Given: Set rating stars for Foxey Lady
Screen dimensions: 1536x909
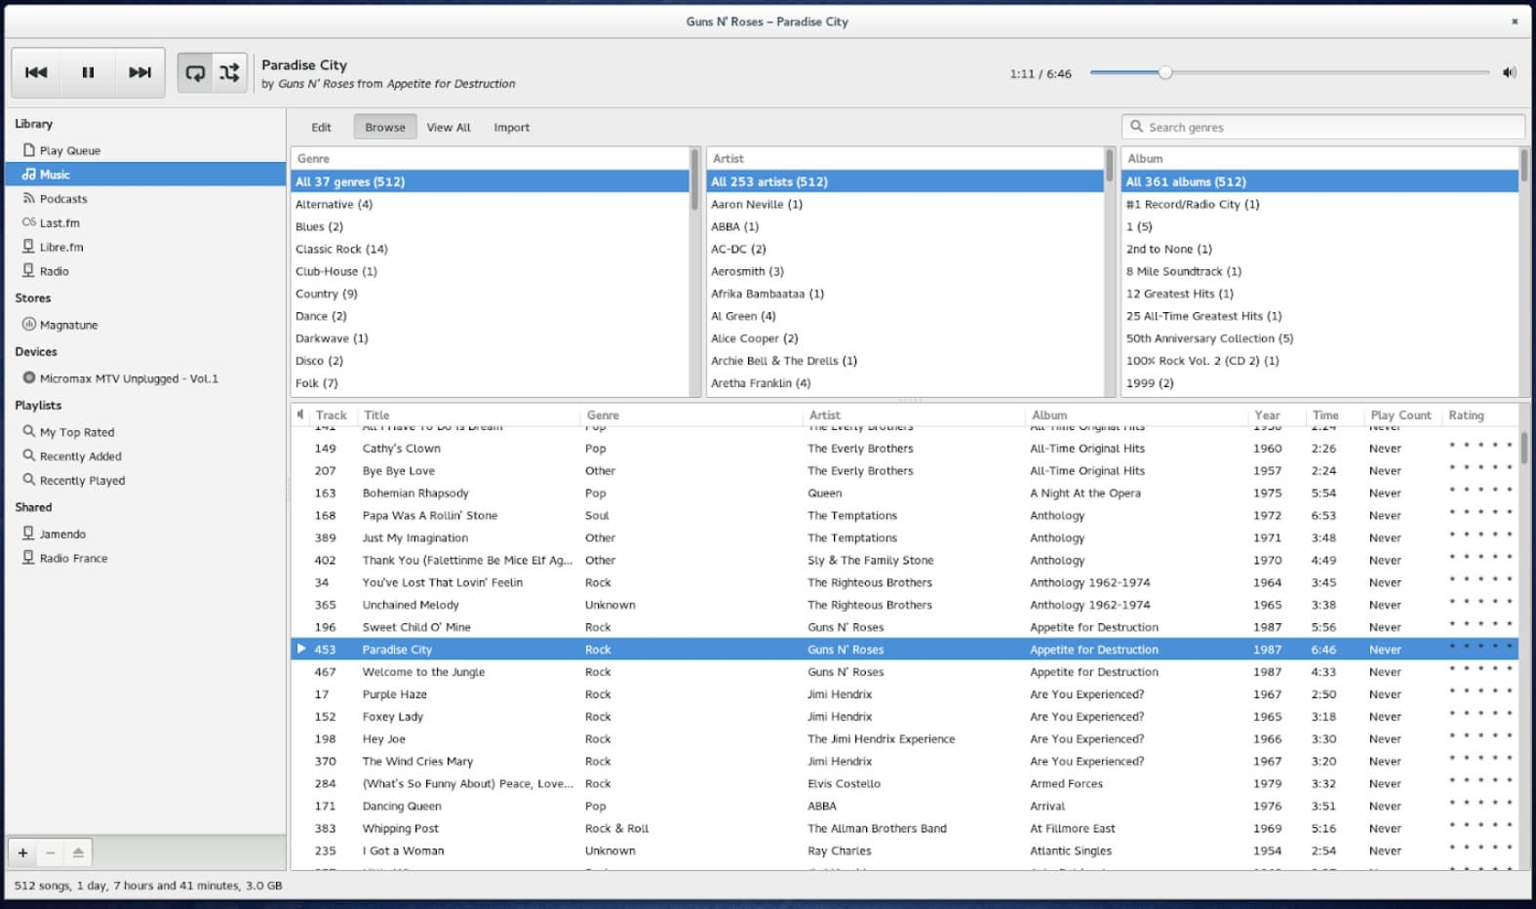Looking at the screenshot, I should [x=1480, y=714].
